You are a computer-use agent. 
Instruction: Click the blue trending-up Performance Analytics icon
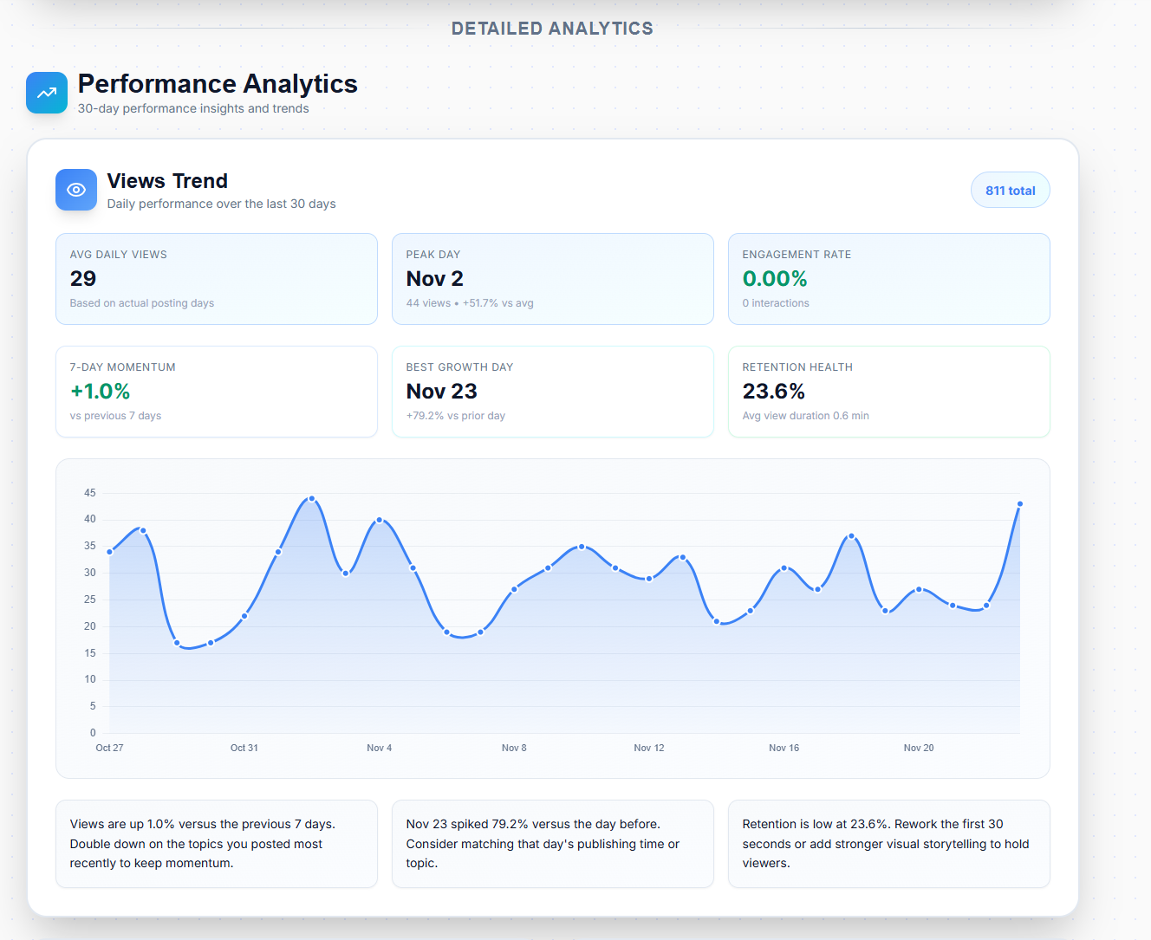46,93
